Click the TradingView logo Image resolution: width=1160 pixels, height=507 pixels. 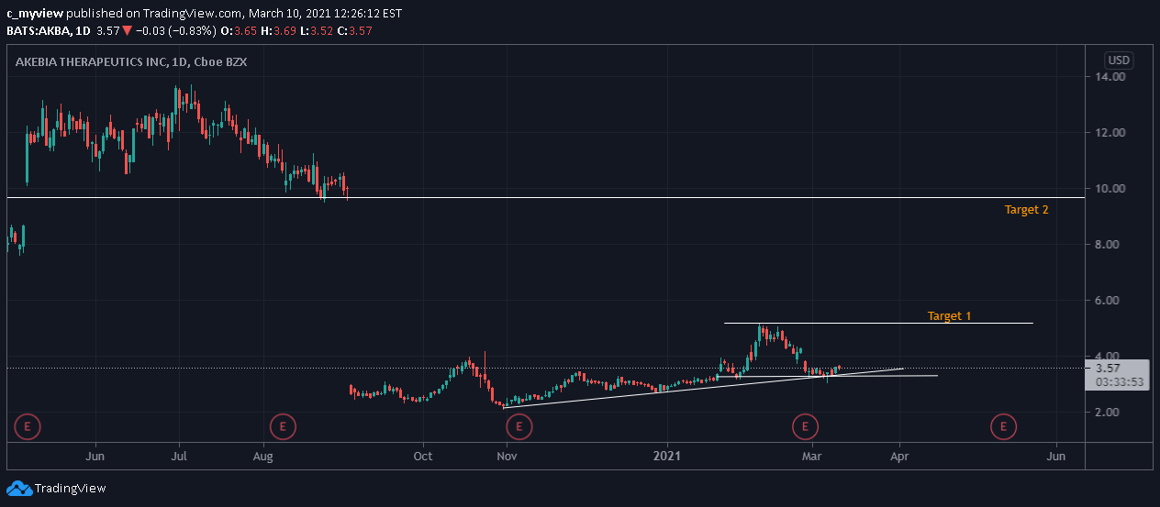(x=57, y=489)
